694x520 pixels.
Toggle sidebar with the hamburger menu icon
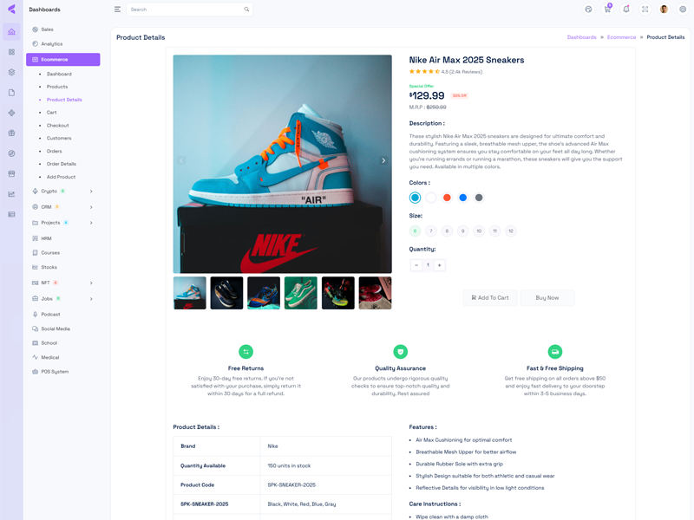pyautogui.click(x=117, y=10)
